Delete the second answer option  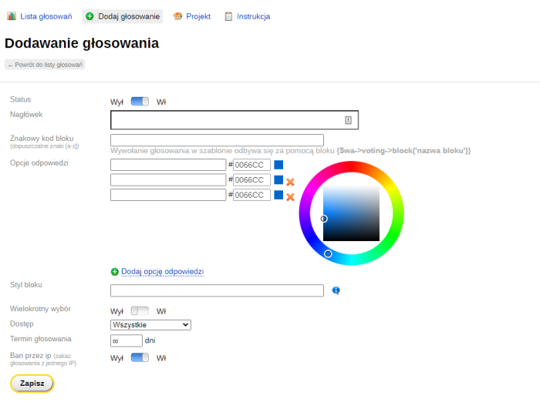[291, 182]
